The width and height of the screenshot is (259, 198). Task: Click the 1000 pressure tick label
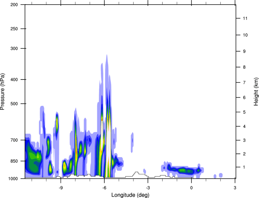click(13, 179)
